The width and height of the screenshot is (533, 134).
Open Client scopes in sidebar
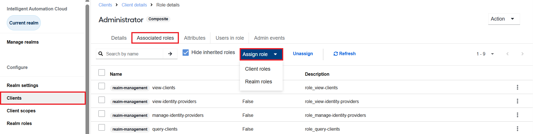click(x=21, y=111)
